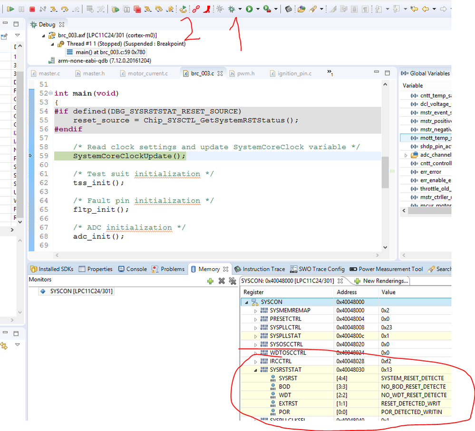Collapse the Thread #1 tree node

(52, 44)
